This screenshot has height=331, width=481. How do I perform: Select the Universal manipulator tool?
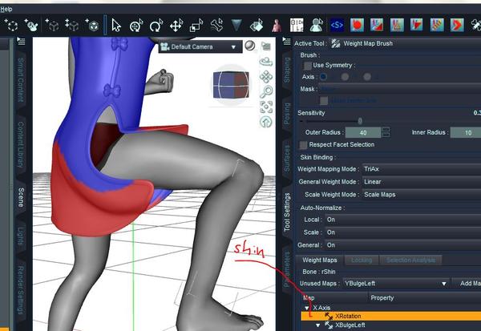pos(136,25)
